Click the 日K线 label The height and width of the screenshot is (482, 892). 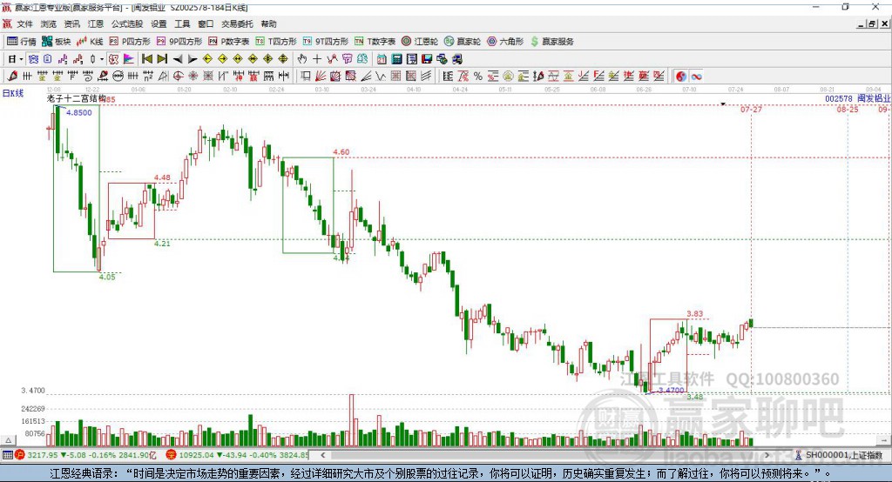click(13, 93)
